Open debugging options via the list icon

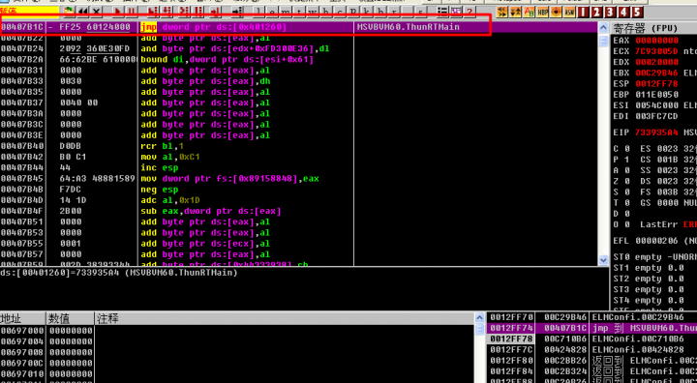point(442,12)
